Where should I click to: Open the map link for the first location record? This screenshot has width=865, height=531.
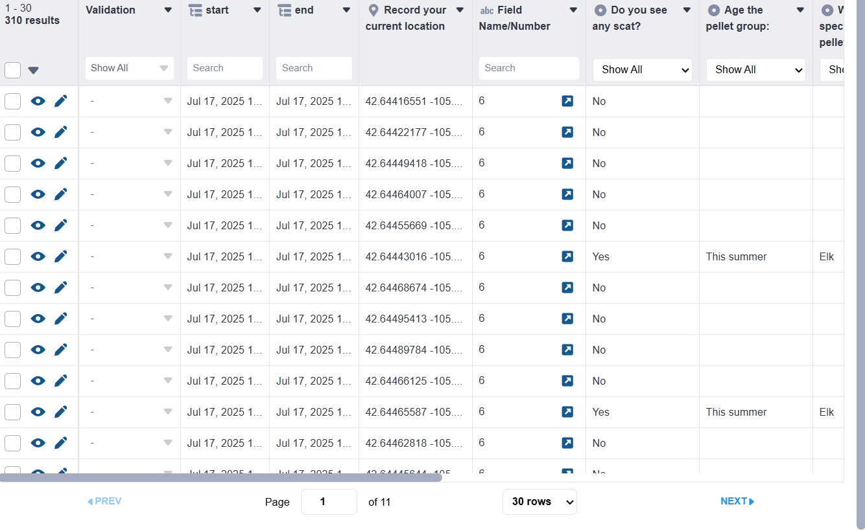tap(567, 100)
